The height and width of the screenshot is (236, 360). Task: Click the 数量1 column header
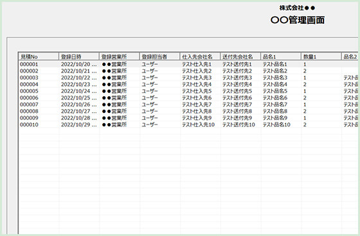pos(321,56)
